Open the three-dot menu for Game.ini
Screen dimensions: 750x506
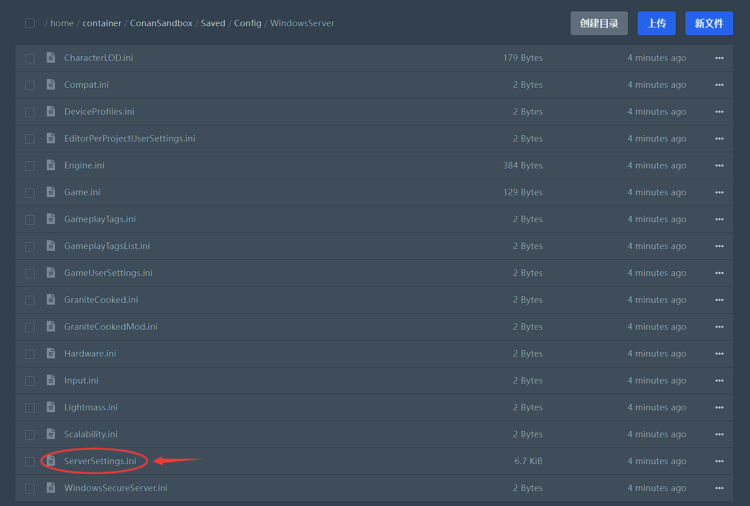pos(719,192)
